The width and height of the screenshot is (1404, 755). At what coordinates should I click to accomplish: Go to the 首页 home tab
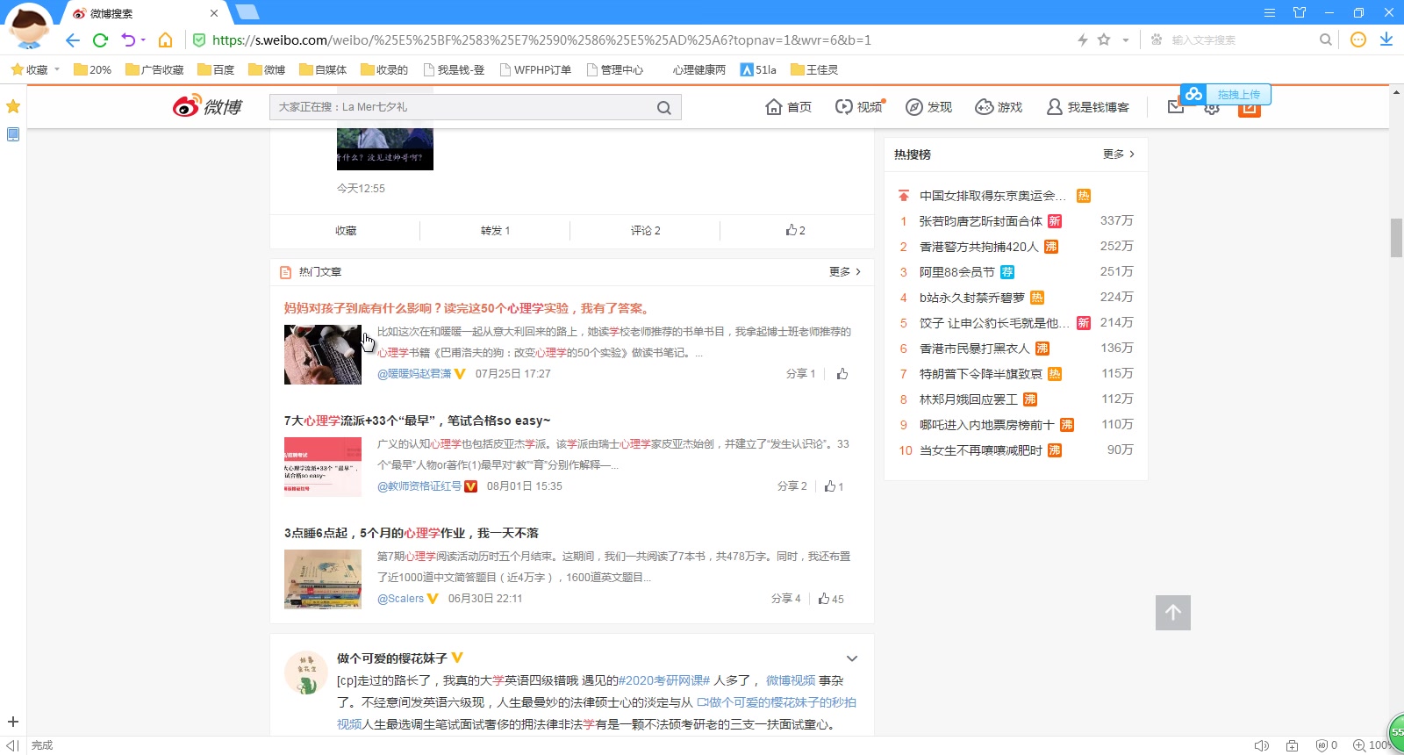click(x=788, y=107)
